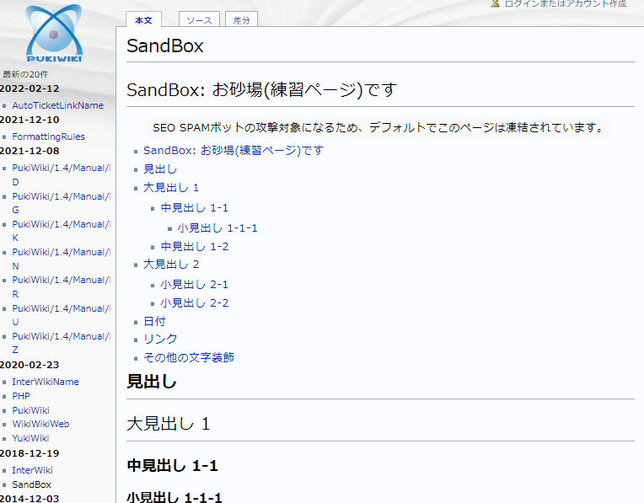Open WikiWikiWeb sidebar link
The width and height of the screenshot is (644, 503).
coord(40,424)
